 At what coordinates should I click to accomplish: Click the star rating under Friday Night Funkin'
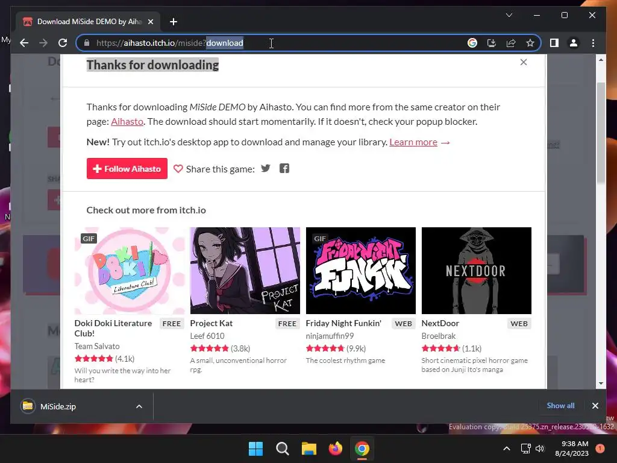pyautogui.click(x=325, y=348)
